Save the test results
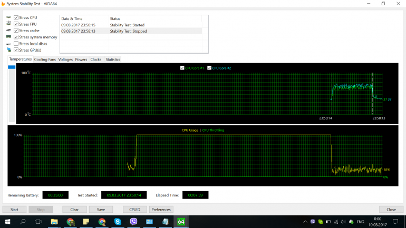The height and width of the screenshot is (228, 406). (x=101, y=210)
